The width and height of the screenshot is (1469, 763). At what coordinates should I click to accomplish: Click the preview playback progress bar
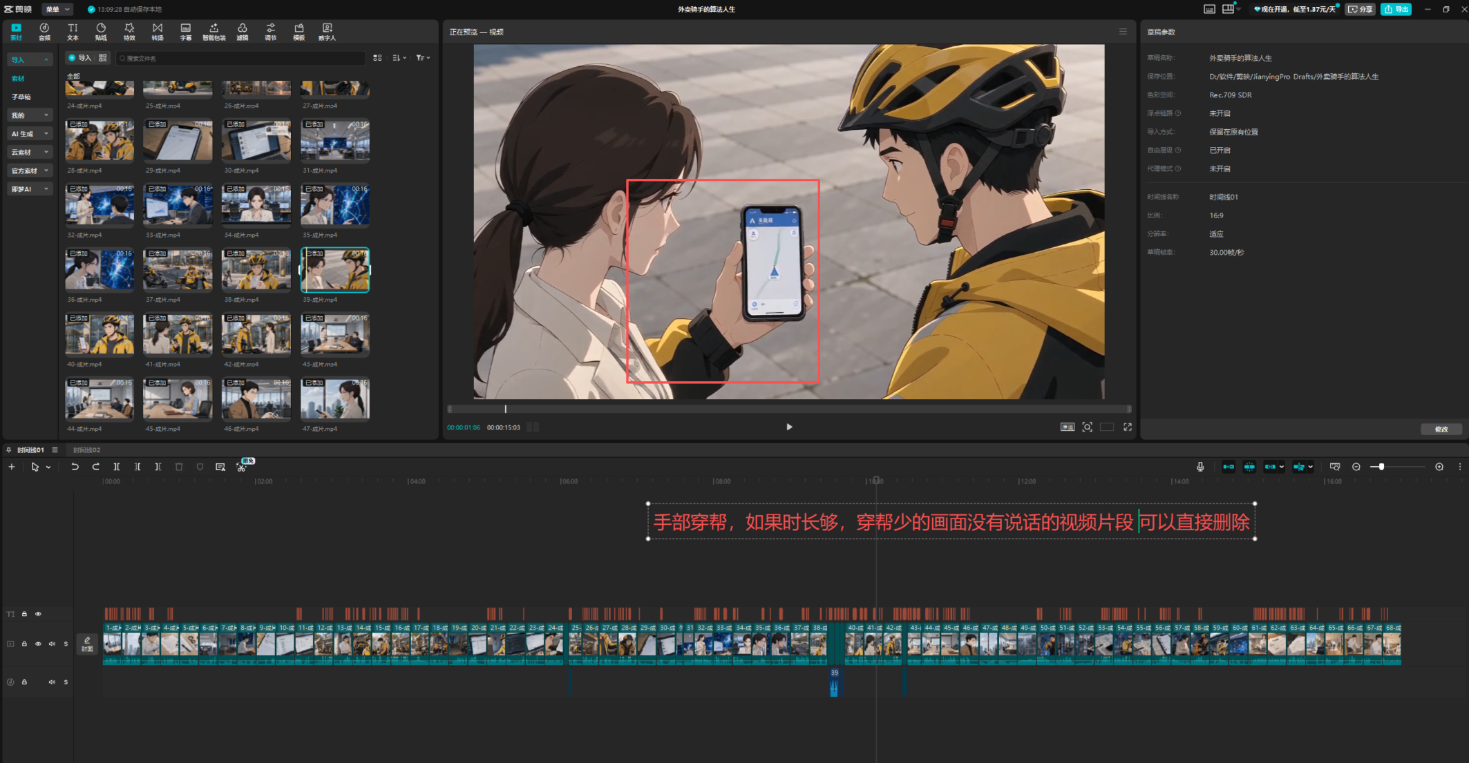[x=789, y=409]
